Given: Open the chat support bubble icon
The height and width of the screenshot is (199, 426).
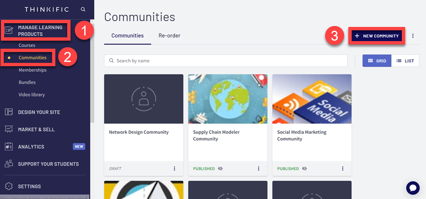Looking at the screenshot, I should tap(413, 188).
